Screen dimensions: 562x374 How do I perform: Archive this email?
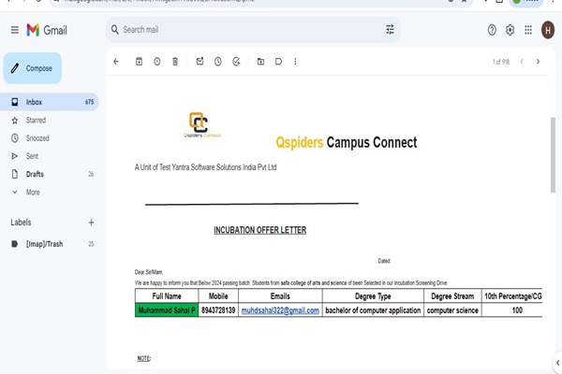point(139,62)
